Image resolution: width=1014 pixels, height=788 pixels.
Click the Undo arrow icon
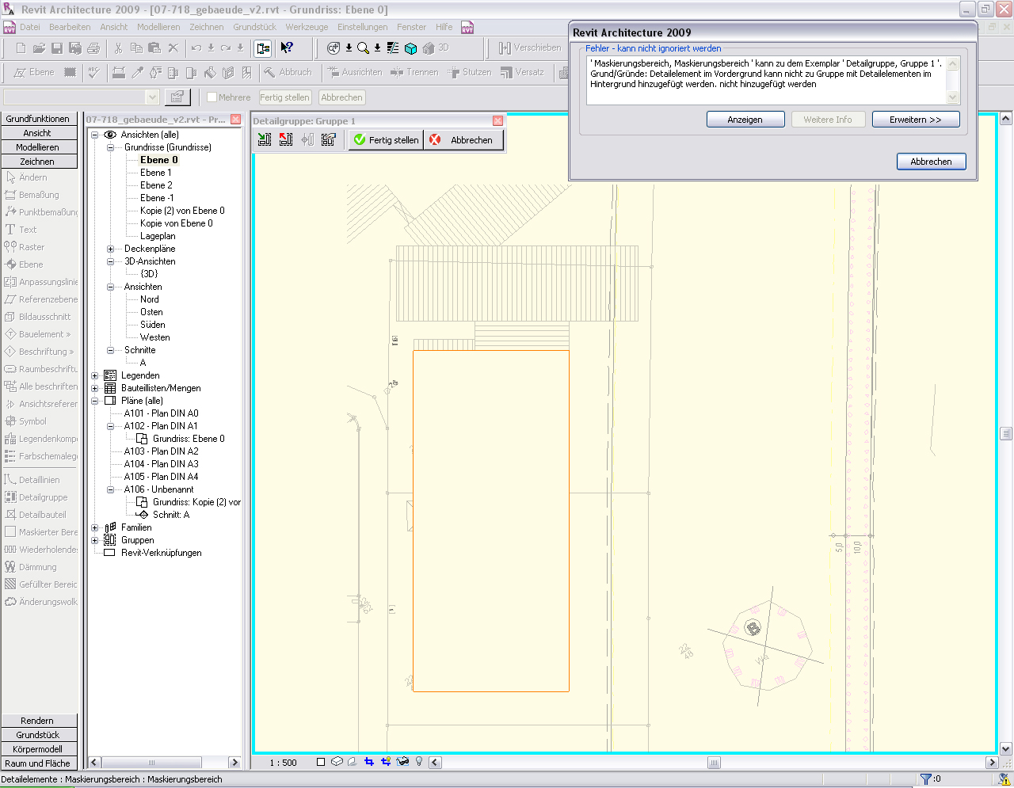(196, 48)
